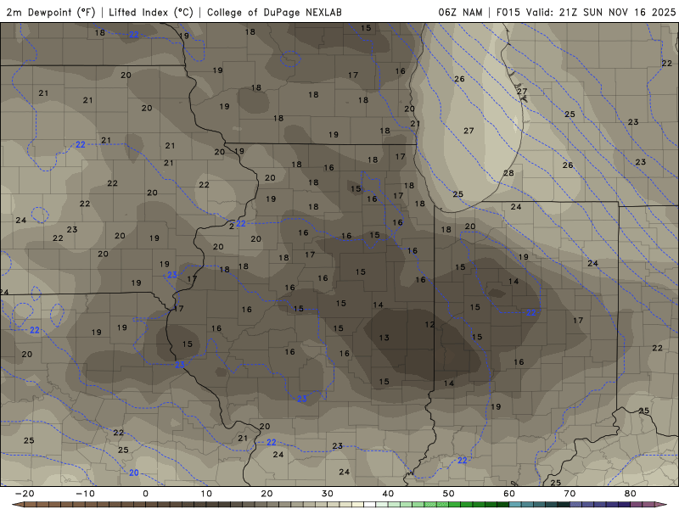Viewport: 679px width, 509px height.
Task: Click the "10" color scale label
Action: coord(206,494)
